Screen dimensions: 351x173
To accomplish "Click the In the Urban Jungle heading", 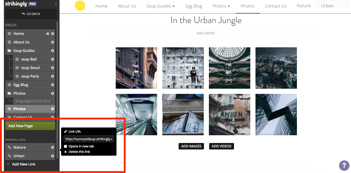I will coord(206,20).
